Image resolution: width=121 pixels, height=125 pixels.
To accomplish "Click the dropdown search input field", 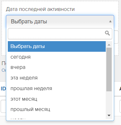I will (x=60, y=34).
